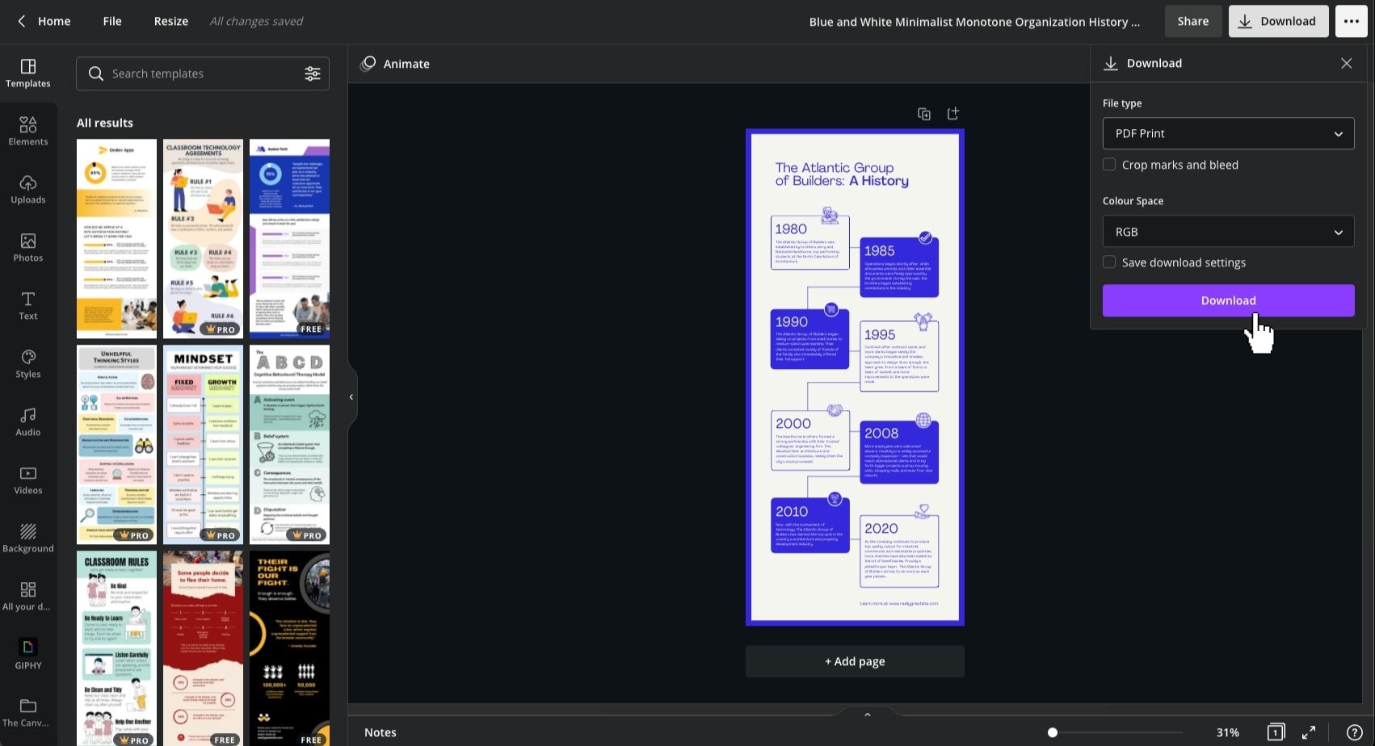The image size is (1375, 746).
Task: Duplicate the current page using the icon above canvas
Action: [x=923, y=113]
